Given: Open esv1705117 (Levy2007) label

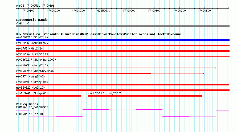Looking at the screenshot, I should click(104, 93).
